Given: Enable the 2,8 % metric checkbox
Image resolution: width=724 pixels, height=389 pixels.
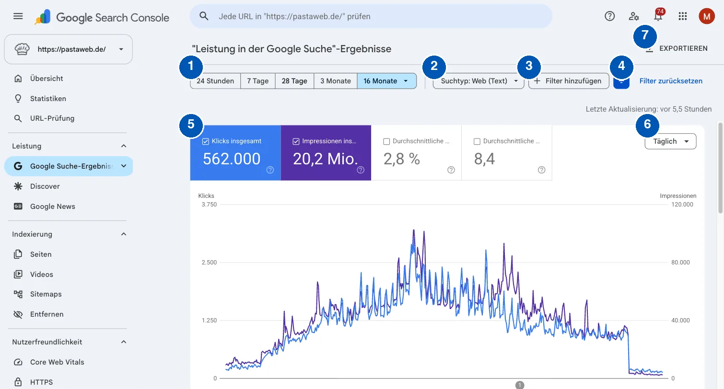Looking at the screenshot, I should click(386, 141).
